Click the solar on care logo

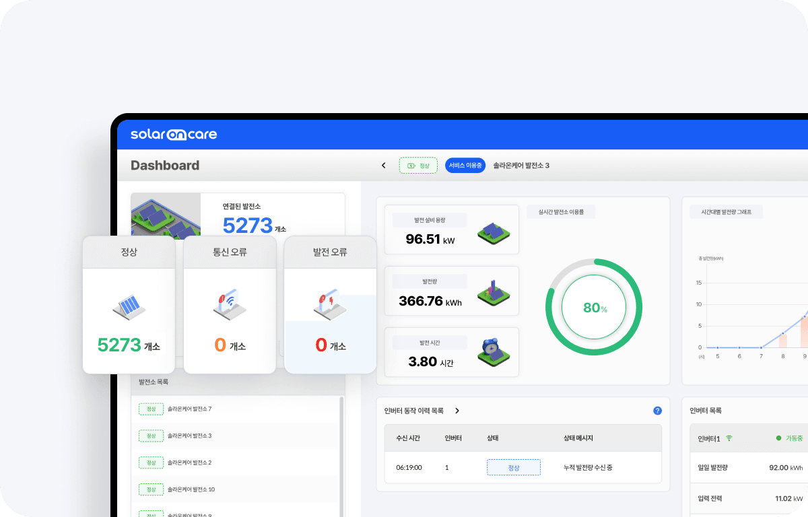point(174,135)
